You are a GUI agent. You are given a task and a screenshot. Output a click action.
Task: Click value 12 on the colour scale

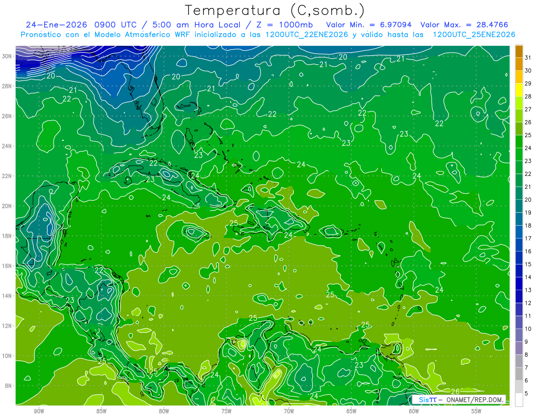(528, 303)
